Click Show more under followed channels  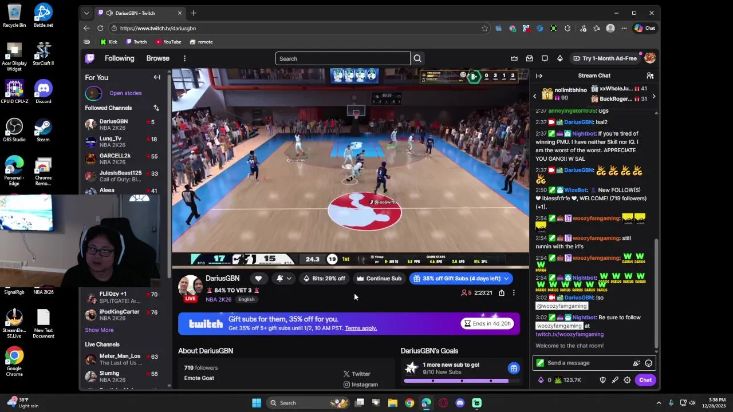(99, 330)
